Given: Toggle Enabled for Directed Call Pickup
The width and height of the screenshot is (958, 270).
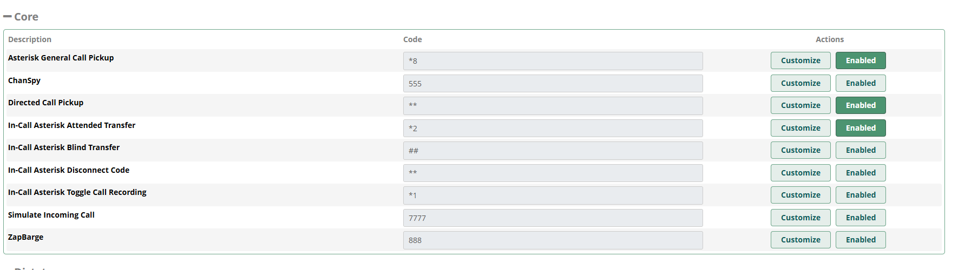Looking at the screenshot, I should (x=860, y=105).
